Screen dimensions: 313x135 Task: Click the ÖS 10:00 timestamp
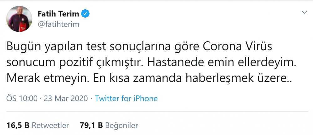pyautogui.click(x=22, y=99)
